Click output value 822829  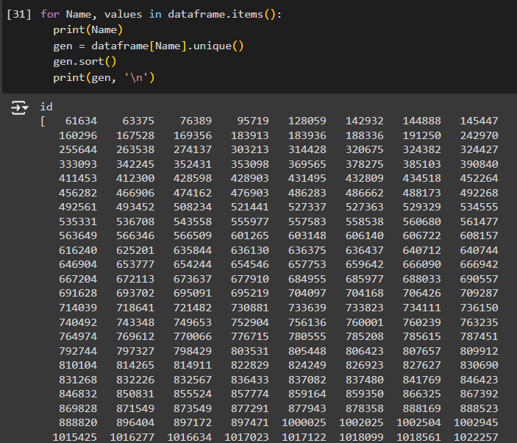250,365
